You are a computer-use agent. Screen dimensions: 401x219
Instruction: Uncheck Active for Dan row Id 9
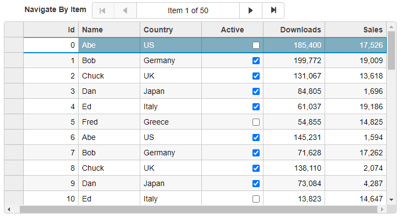[x=256, y=183]
